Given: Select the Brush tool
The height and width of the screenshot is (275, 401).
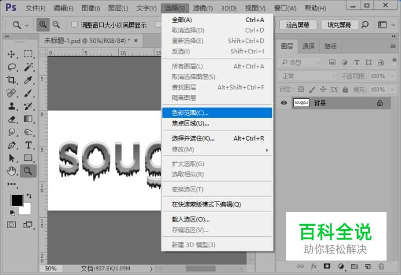Looking at the screenshot, I should pyautogui.click(x=28, y=93).
